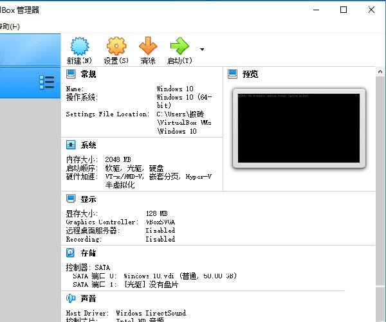Open the machine tools list icon

click(47, 82)
